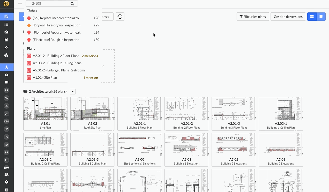Viewport: 329px width, 192px height.
Task: Open the A2.01-3 Building 3 Floor Plans thumbnail
Action: (x=234, y=114)
